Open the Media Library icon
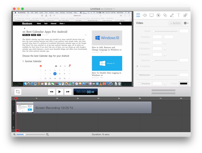 click(x=185, y=15)
